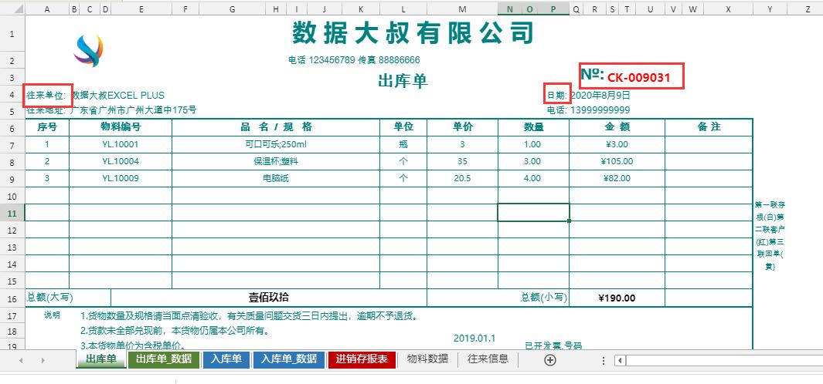
Task: Click the 物料编号 column header cell
Action: [121, 127]
